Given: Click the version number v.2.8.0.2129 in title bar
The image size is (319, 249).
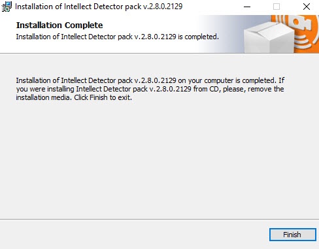Looking at the screenshot, I should point(163,7).
